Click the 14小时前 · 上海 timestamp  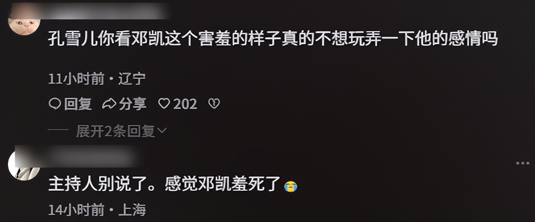[x=97, y=210]
